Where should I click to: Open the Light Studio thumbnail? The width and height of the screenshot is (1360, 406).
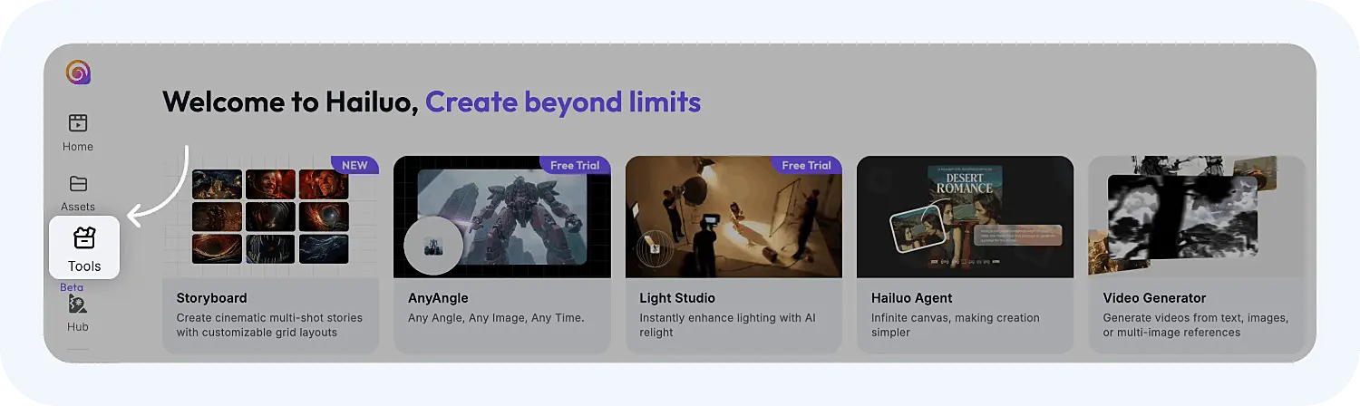tap(733, 217)
